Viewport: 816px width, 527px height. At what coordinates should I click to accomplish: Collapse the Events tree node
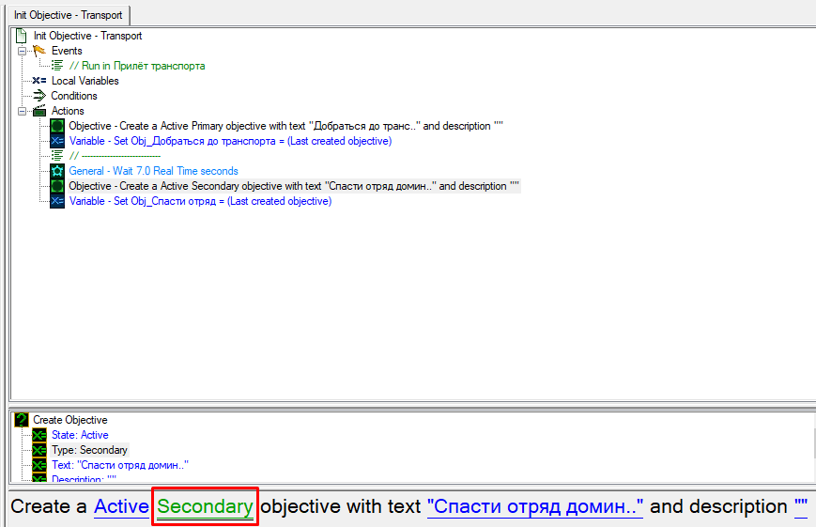pyautogui.click(x=23, y=51)
